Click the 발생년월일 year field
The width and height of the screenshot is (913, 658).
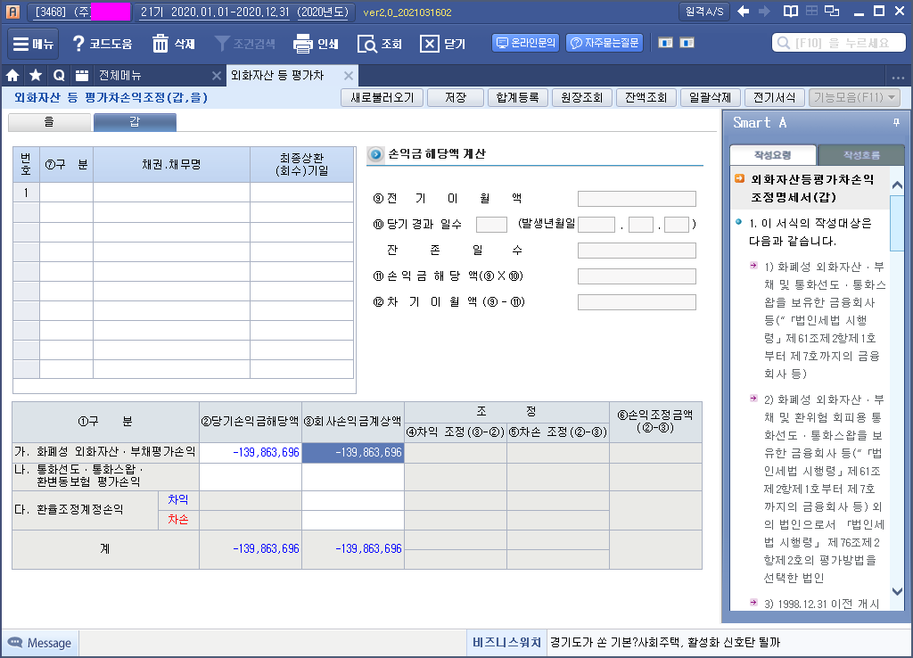pos(596,224)
